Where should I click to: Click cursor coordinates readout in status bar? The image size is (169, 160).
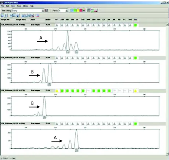pyautogui.click(x=8, y=159)
